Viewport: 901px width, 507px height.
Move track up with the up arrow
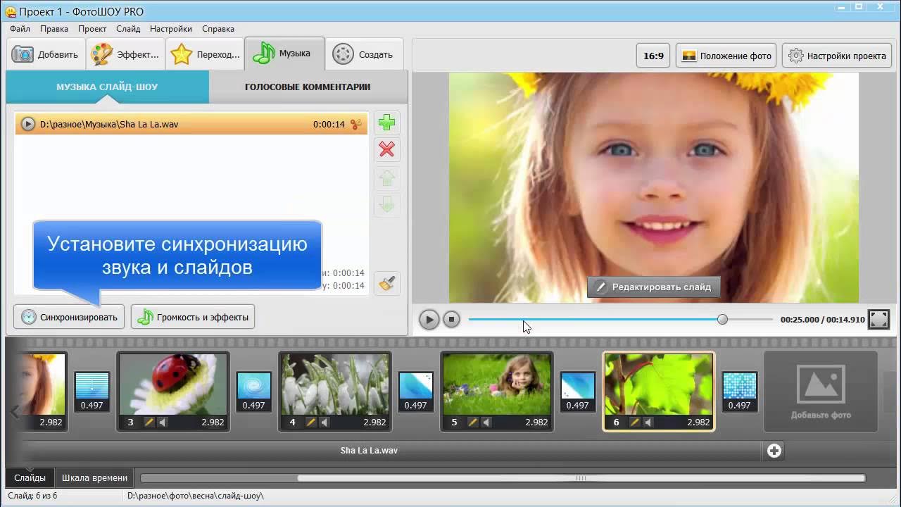click(386, 178)
